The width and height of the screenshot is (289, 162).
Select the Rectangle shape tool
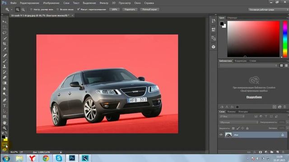5,117
